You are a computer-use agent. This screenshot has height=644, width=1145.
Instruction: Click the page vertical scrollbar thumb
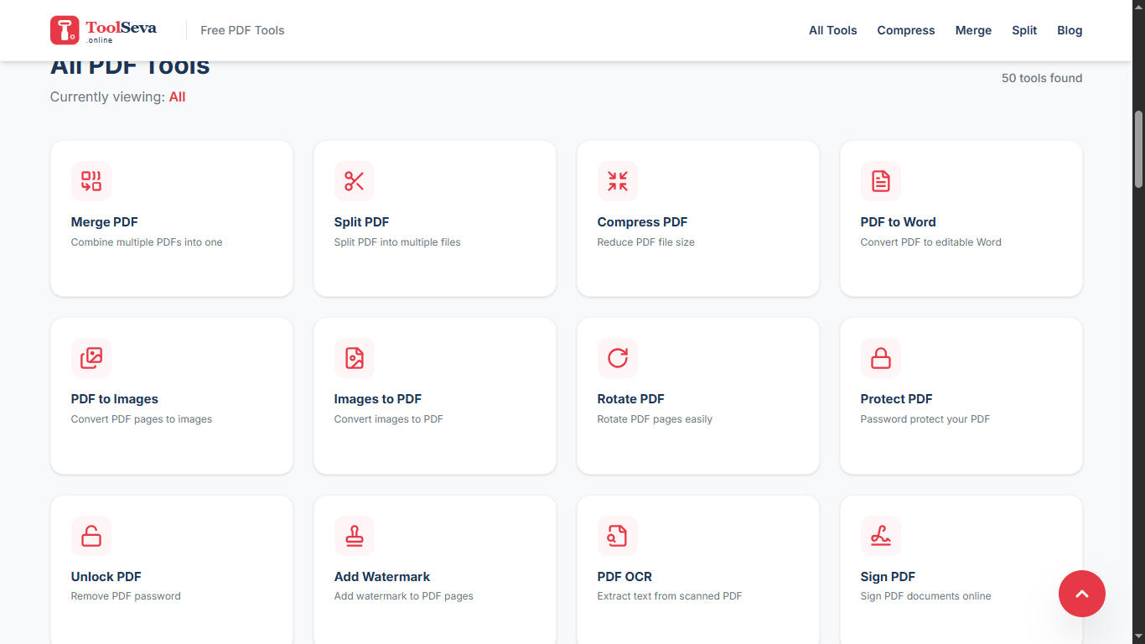1138,149
